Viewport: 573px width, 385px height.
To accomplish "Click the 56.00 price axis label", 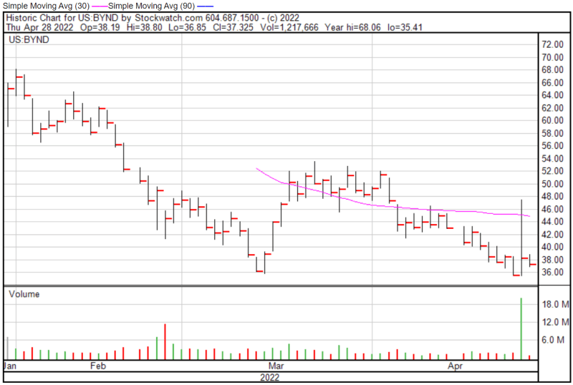I will pos(552,146).
